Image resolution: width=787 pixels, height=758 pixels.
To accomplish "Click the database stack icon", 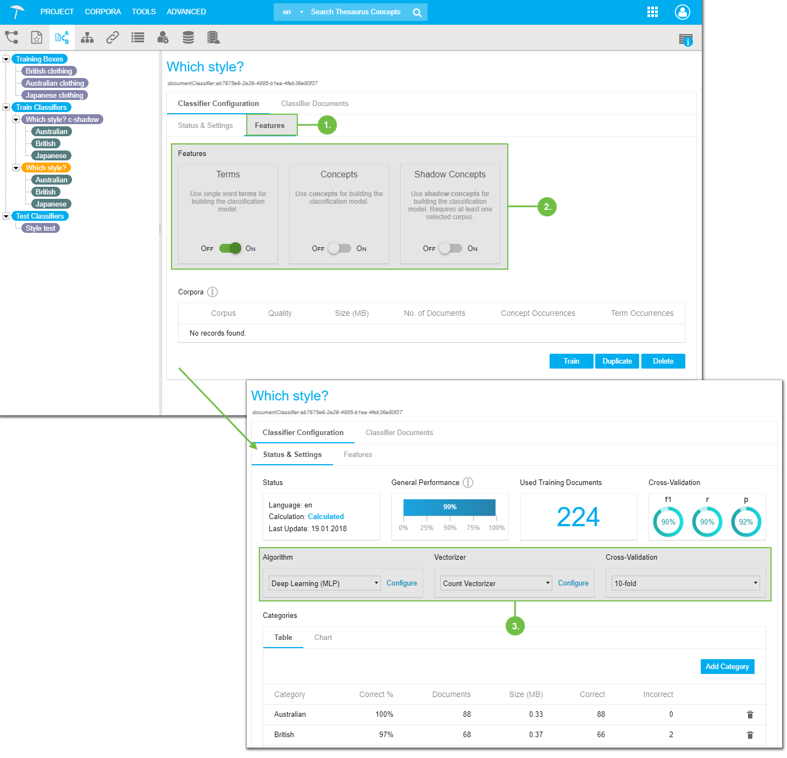I will tap(188, 37).
